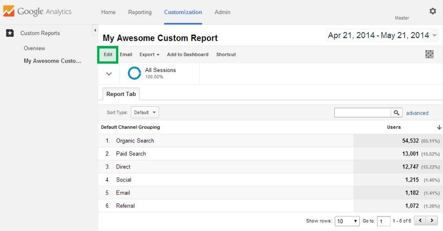
Task: Click the advanced filter link
Action: (417, 113)
